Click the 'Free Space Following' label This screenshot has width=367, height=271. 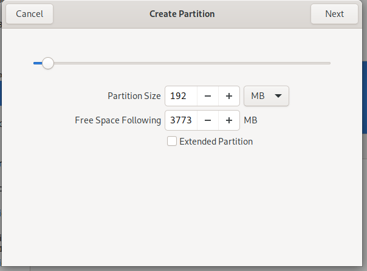pyautogui.click(x=118, y=120)
